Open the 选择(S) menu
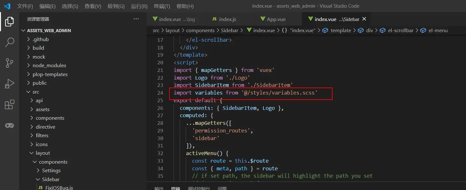Image resolution: width=466 pixels, height=190 pixels. pos(70,6)
